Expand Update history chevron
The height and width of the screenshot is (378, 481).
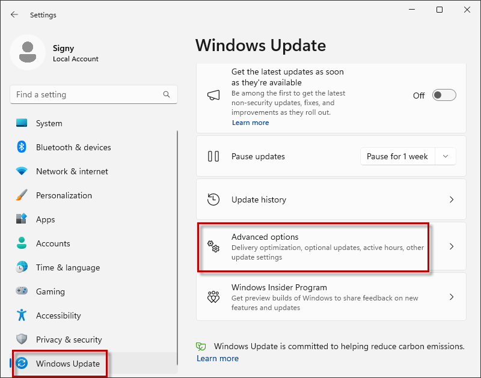coord(452,200)
